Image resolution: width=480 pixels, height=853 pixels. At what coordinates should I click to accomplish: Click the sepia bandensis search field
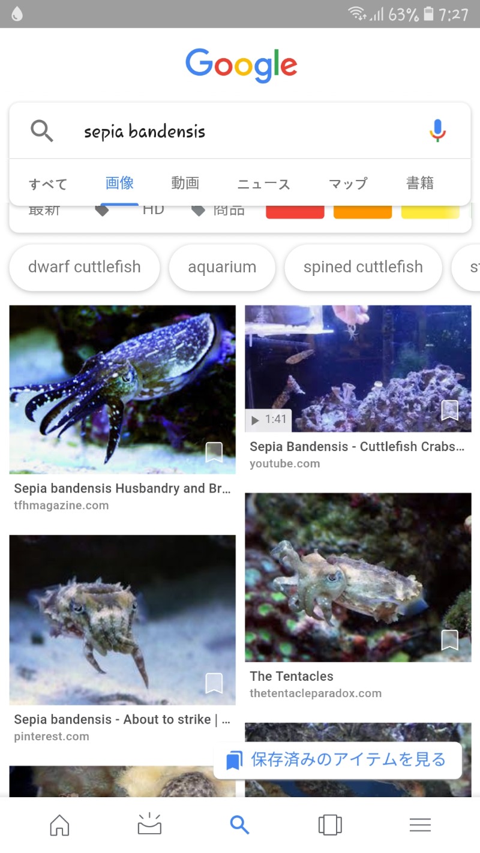coord(240,131)
